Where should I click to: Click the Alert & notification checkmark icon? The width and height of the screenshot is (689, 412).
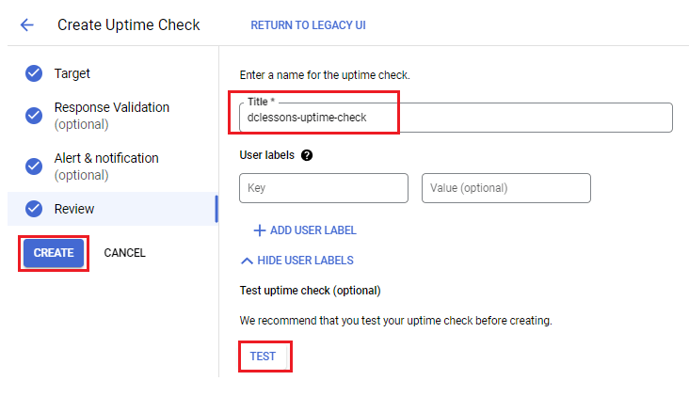coord(34,166)
